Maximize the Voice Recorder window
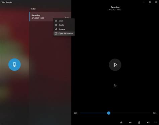The width and height of the screenshot is (159, 125). tap(150, 2)
